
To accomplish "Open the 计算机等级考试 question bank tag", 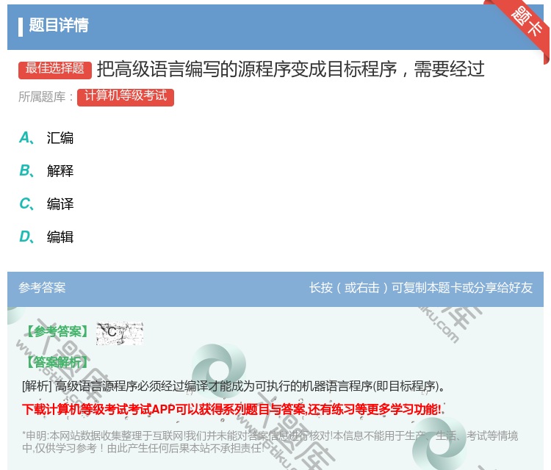I will tap(126, 97).
